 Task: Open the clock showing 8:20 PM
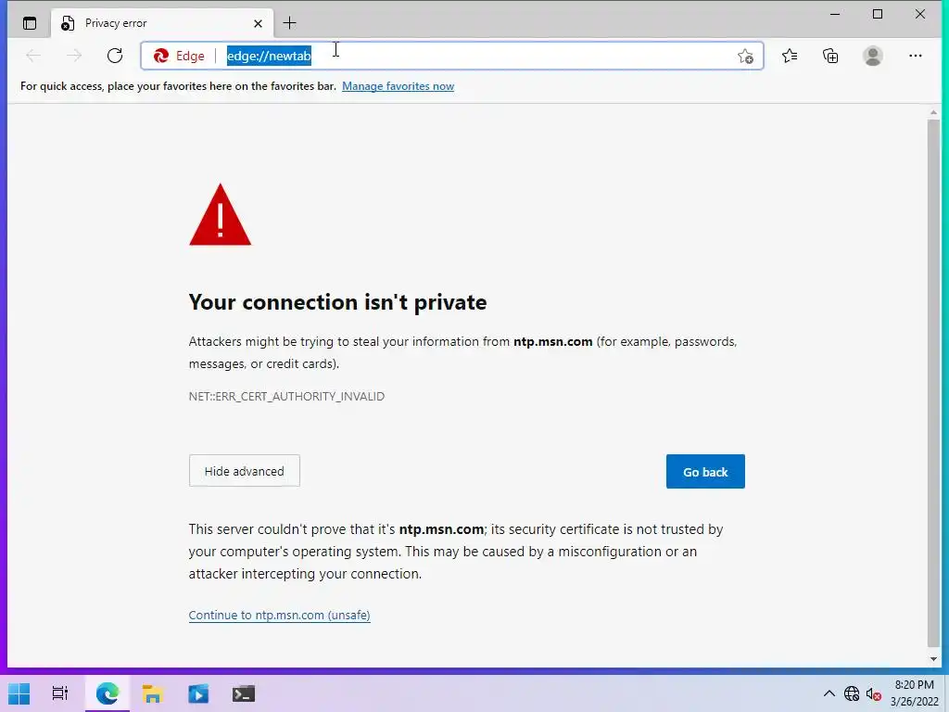(914, 693)
